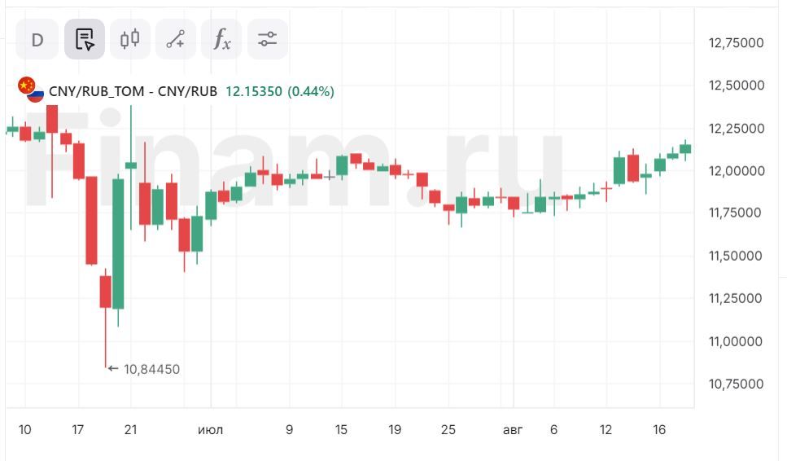
Task: Click the green 12.15350 price value
Action: click(x=253, y=92)
